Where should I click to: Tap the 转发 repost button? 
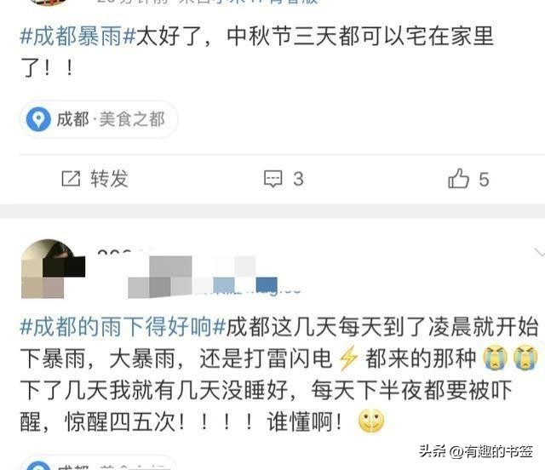point(110,179)
